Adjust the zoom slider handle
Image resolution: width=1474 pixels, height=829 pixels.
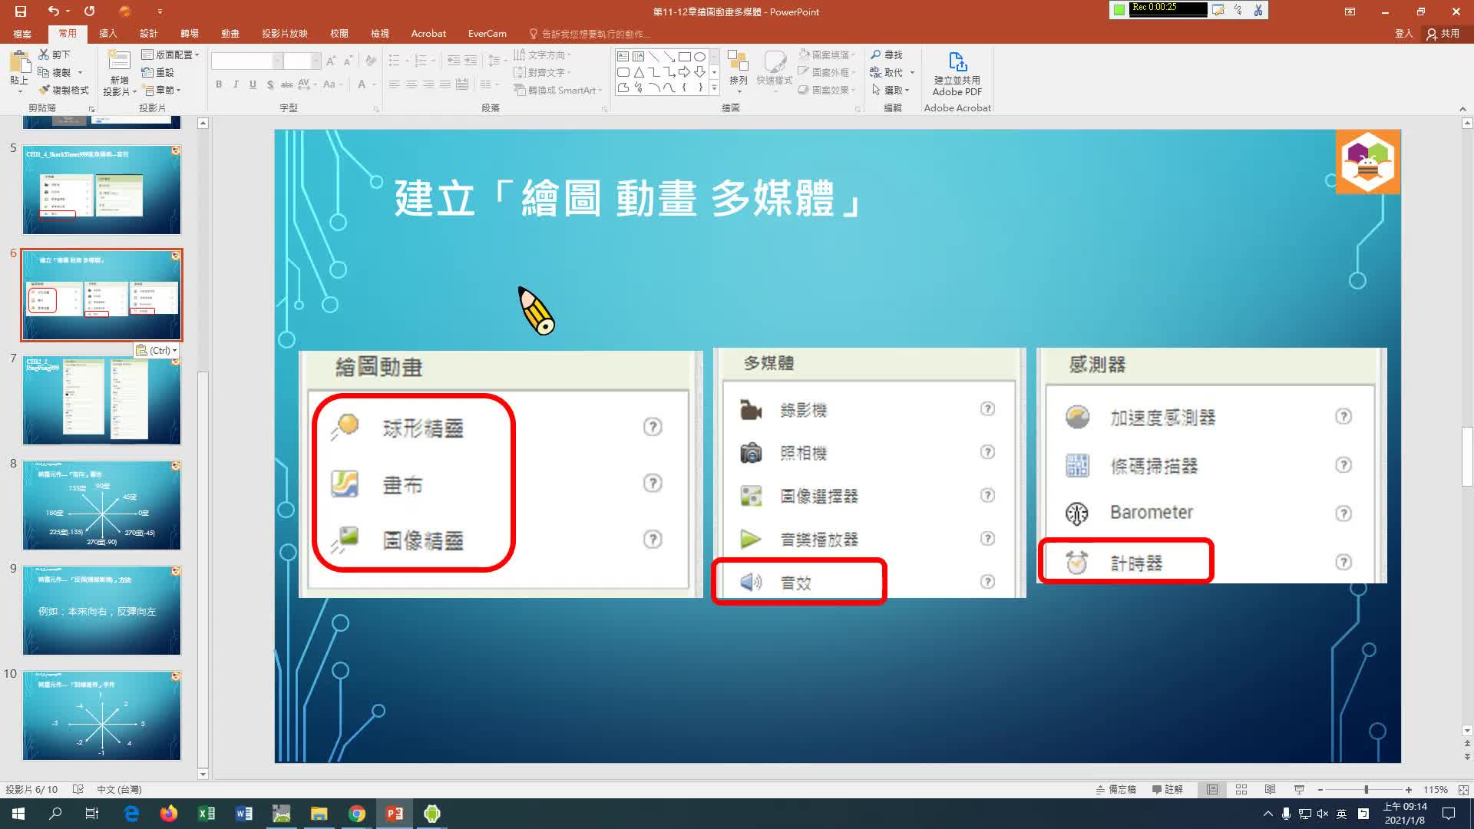(x=1366, y=789)
